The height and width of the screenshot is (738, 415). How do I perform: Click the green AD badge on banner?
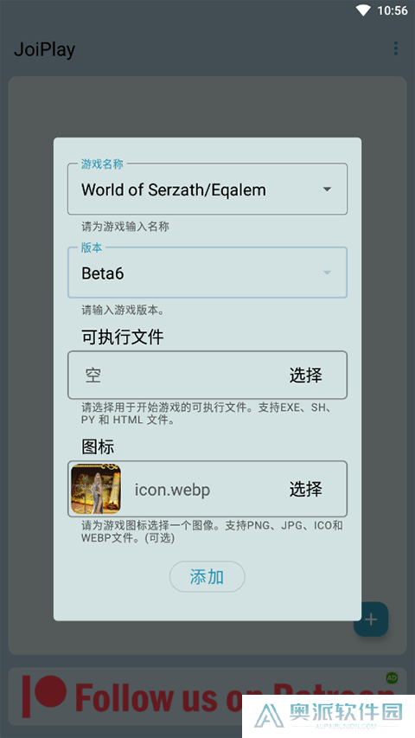pos(392,677)
